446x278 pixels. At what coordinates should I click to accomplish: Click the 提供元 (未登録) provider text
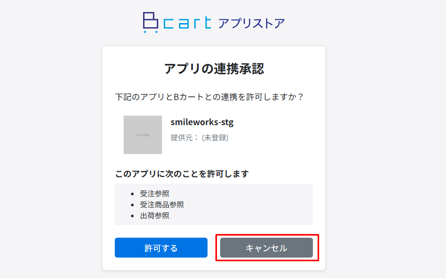pyautogui.click(x=199, y=138)
